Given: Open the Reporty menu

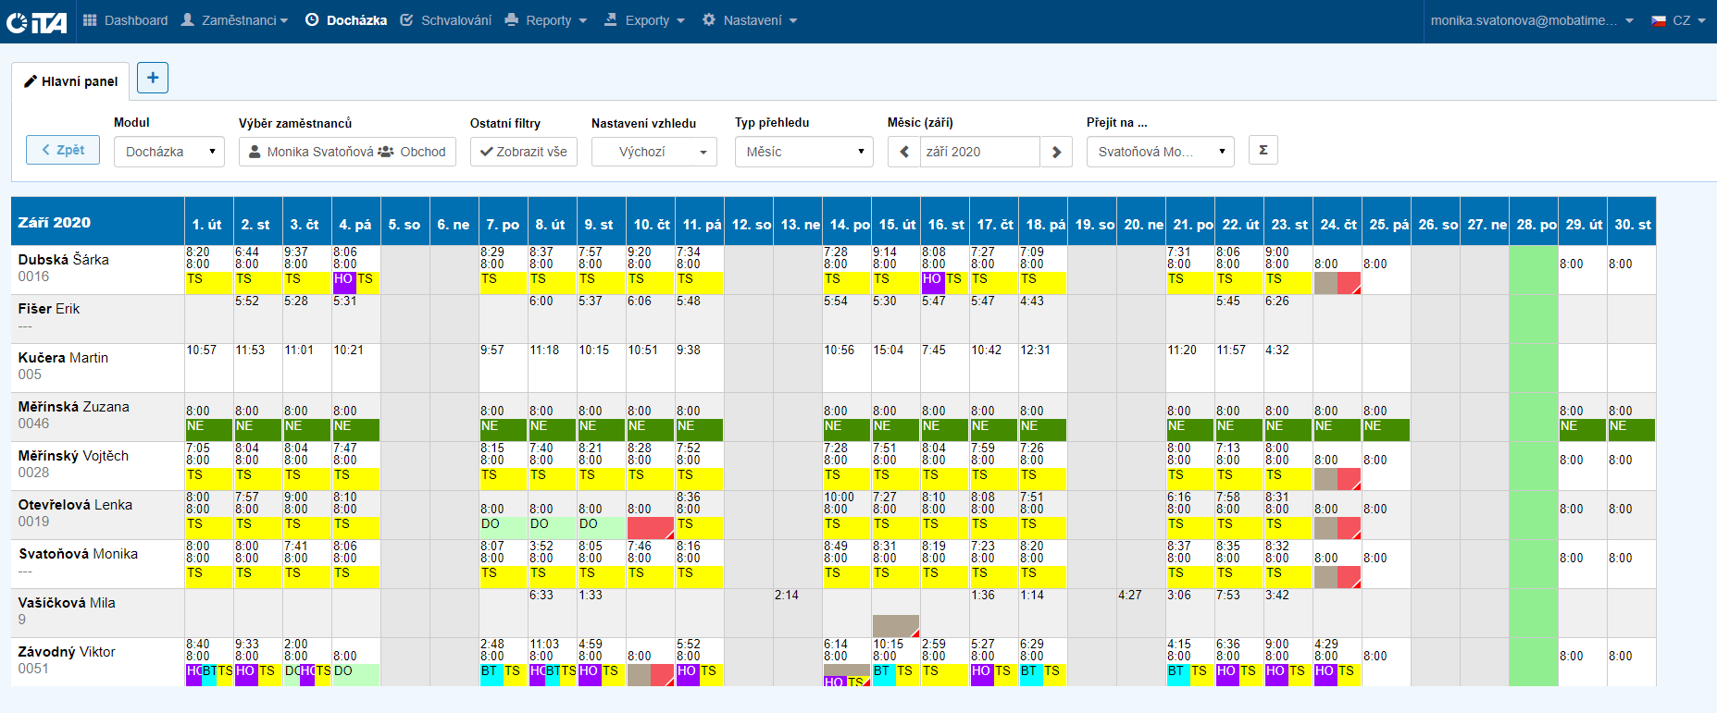Looking at the screenshot, I should click(x=547, y=20).
